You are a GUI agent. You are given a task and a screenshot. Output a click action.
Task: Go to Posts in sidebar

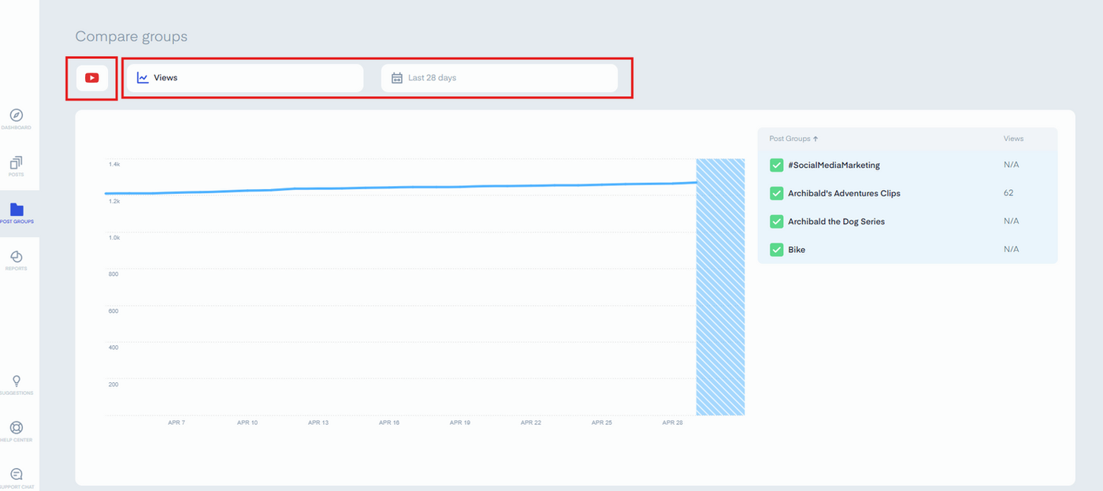point(17,162)
